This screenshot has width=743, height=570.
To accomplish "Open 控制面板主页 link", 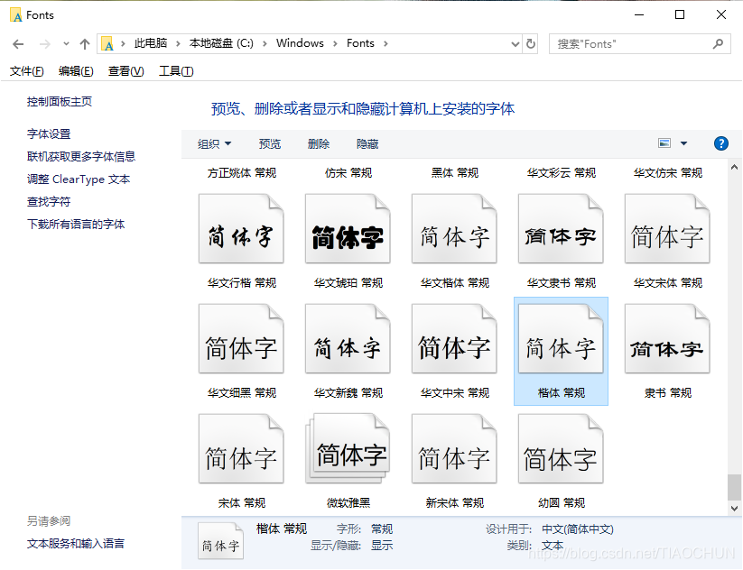I will [x=60, y=101].
